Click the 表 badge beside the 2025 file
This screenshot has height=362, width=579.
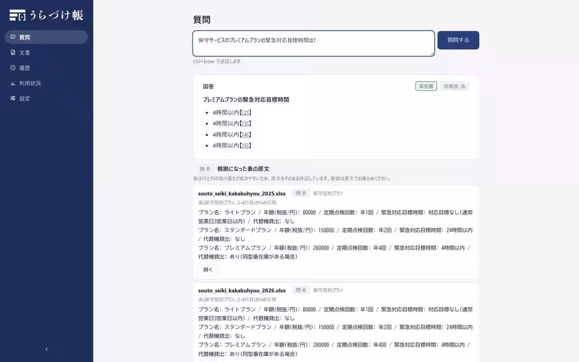pos(301,193)
